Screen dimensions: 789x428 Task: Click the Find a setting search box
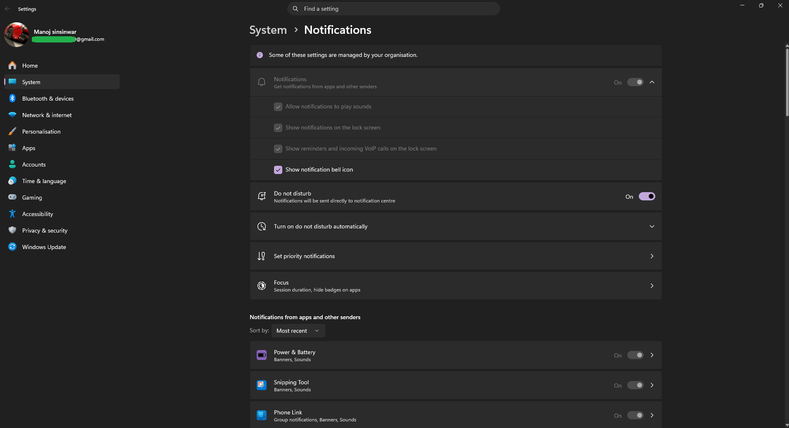[393, 9]
